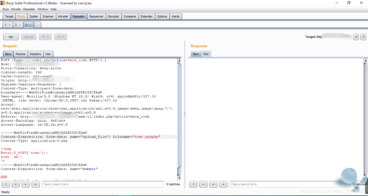Open the Help menu
This screenshot has height=196, width=368.
pyautogui.click(x=53, y=9)
